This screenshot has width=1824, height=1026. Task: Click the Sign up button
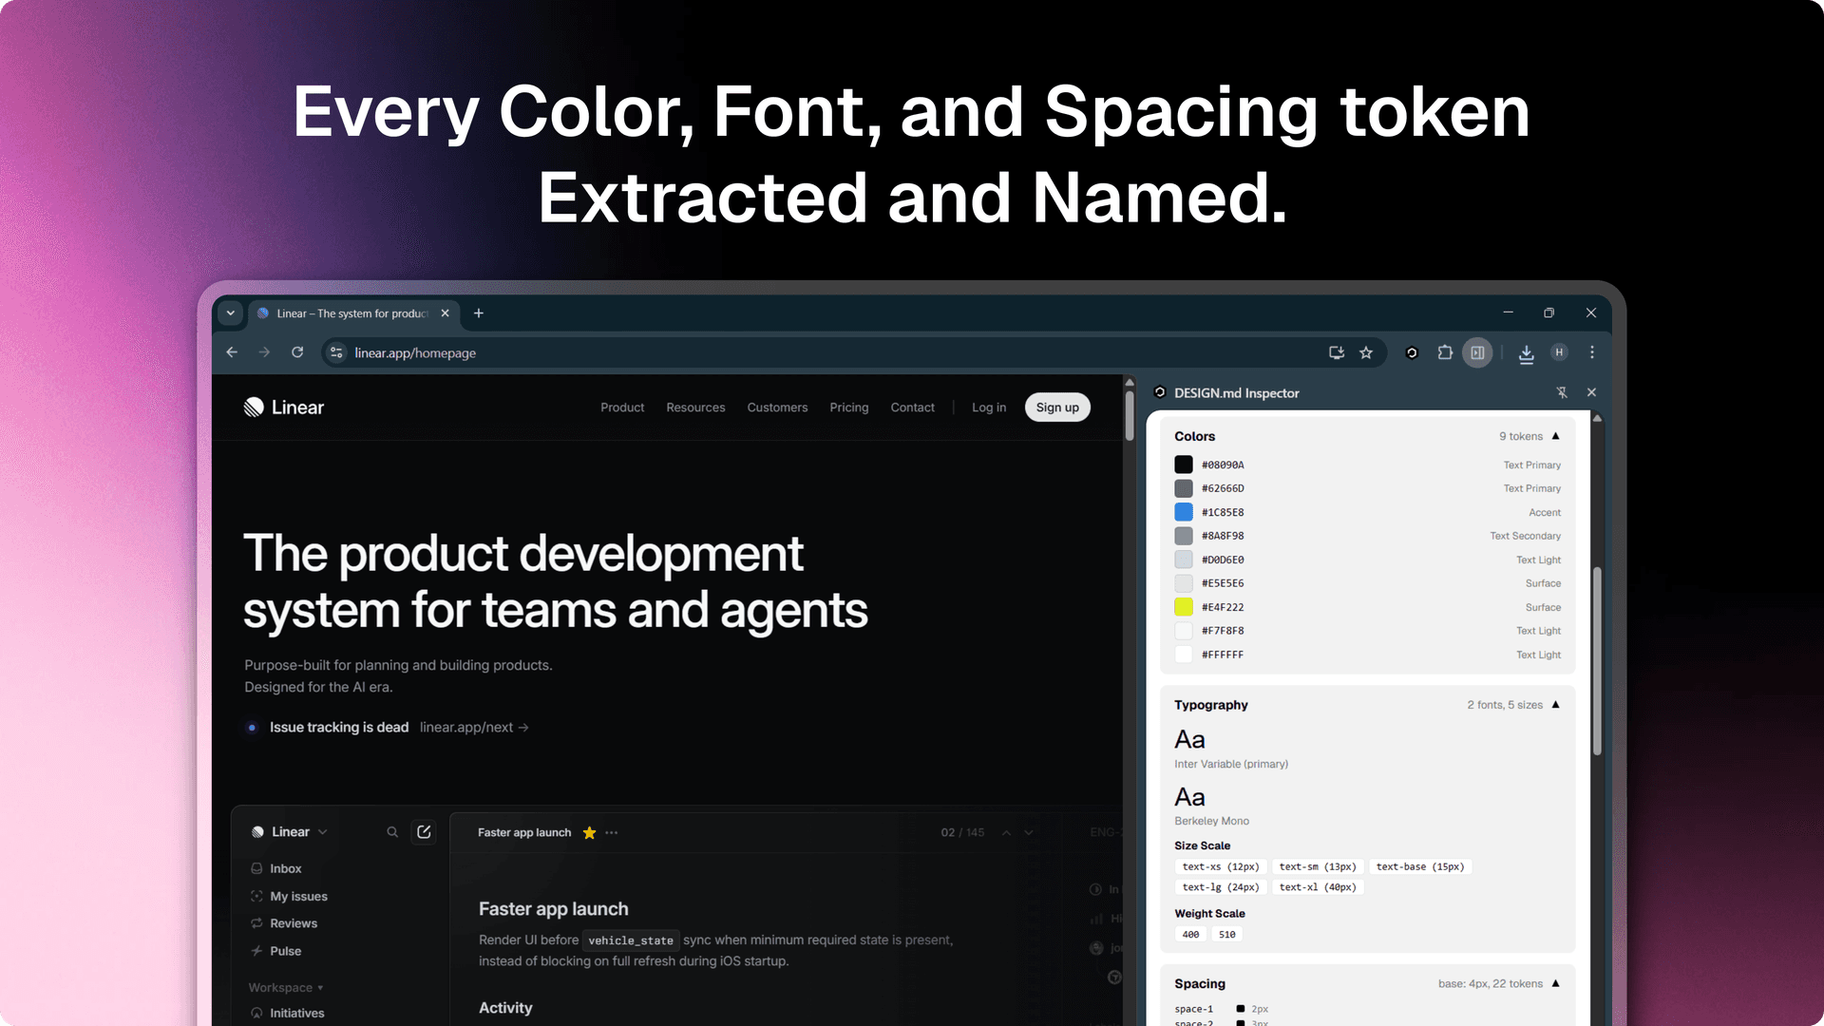tap(1057, 408)
